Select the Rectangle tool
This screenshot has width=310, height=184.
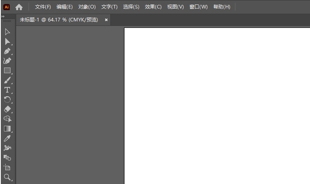click(7, 70)
